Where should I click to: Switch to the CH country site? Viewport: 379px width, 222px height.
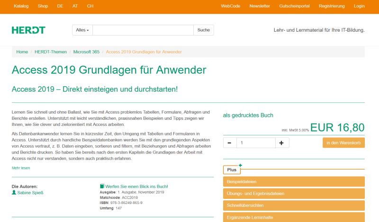(x=90, y=6)
